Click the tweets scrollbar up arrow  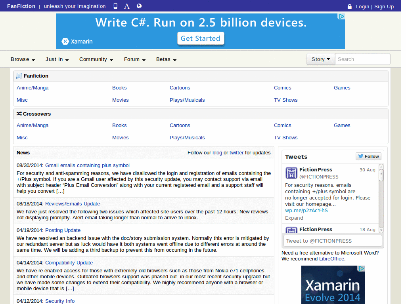pyautogui.click(x=381, y=167)
